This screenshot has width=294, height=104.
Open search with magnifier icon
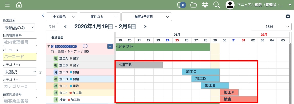click(217, 5)
